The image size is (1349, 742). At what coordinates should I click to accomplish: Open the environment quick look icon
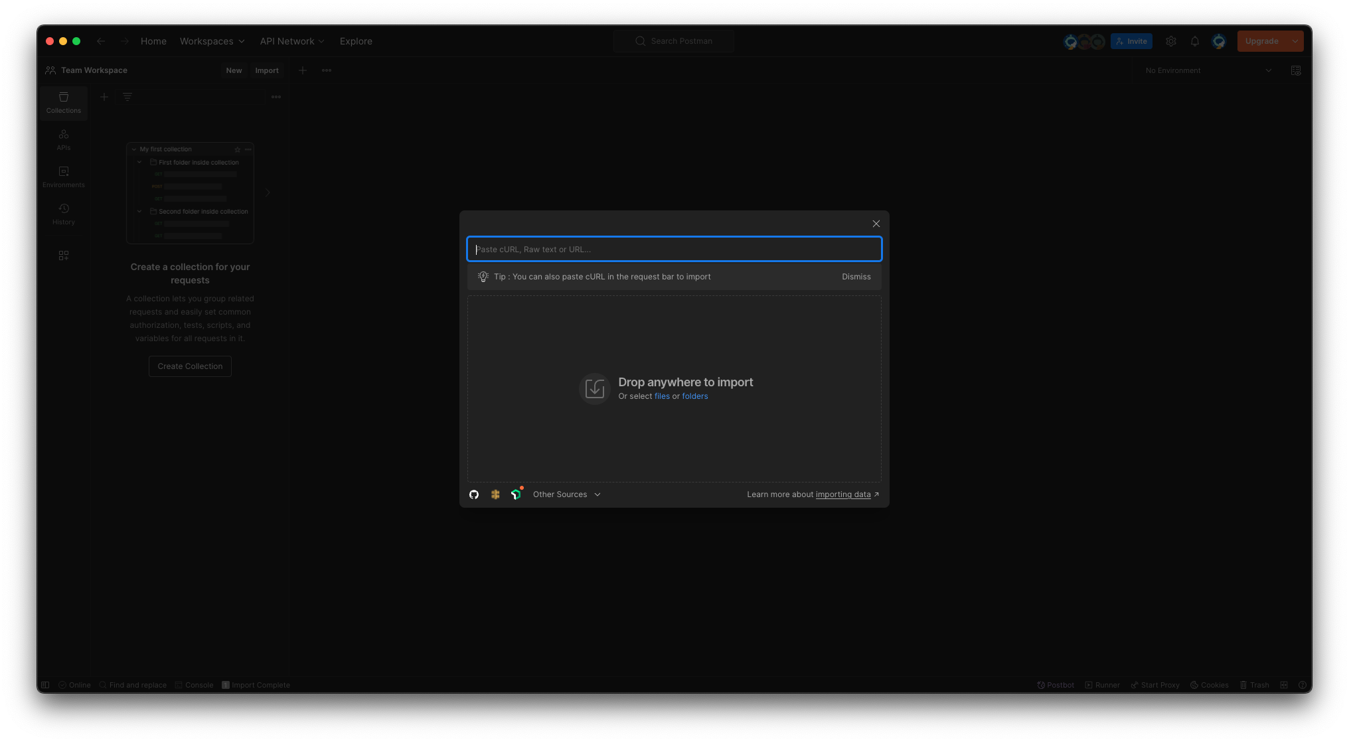click(x=1296, y=70)
